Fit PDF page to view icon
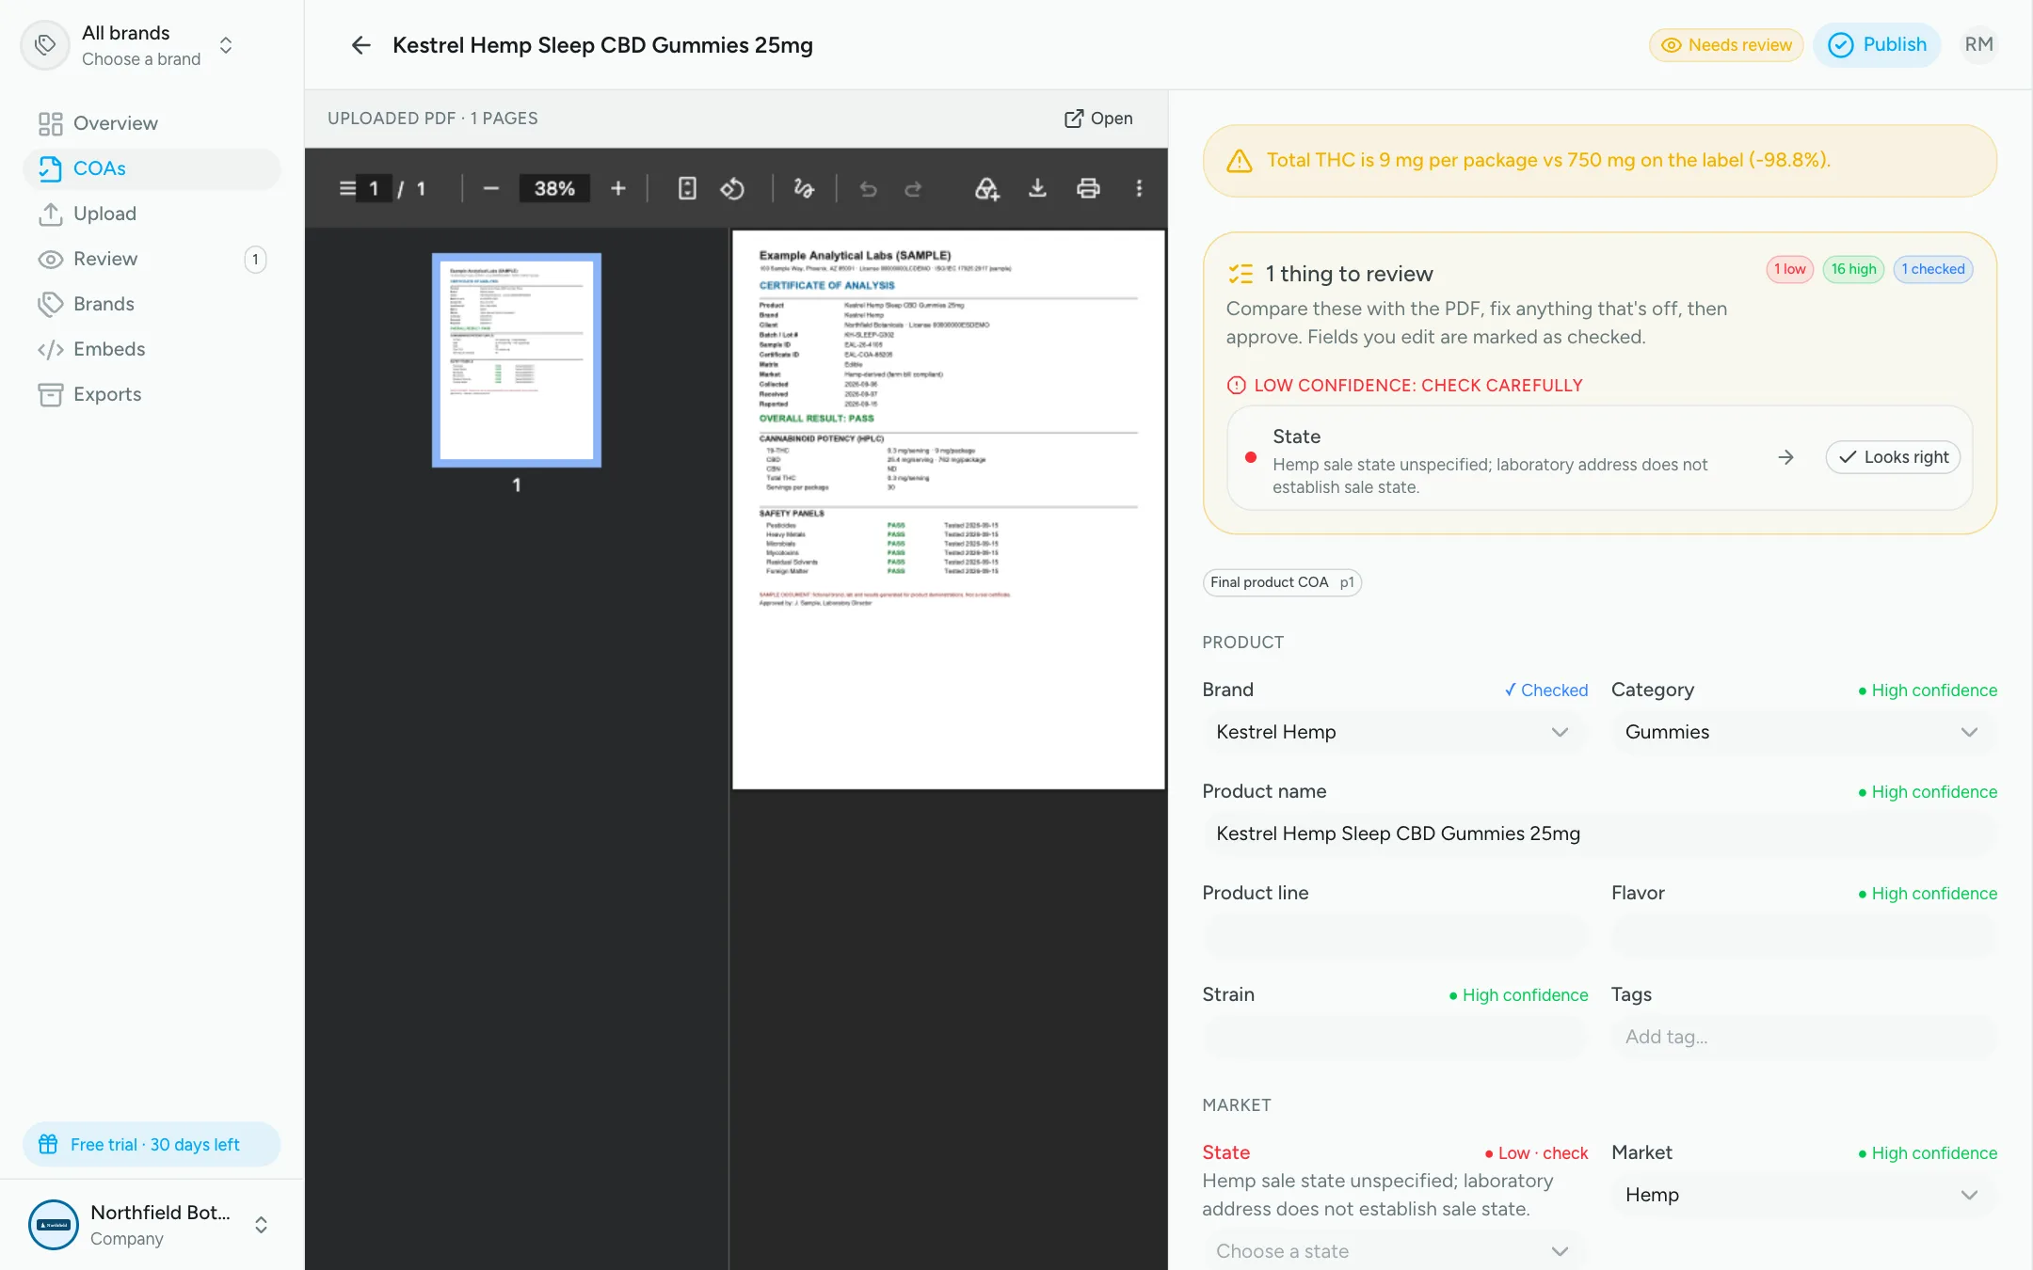The height and width of the screenshot is (1270, 2033). [x=687, y=188]
